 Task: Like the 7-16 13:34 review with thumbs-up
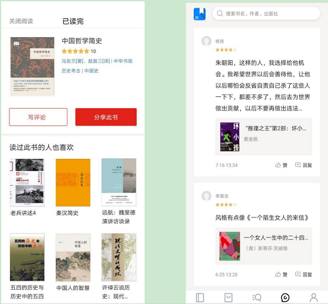click(281, 165)
